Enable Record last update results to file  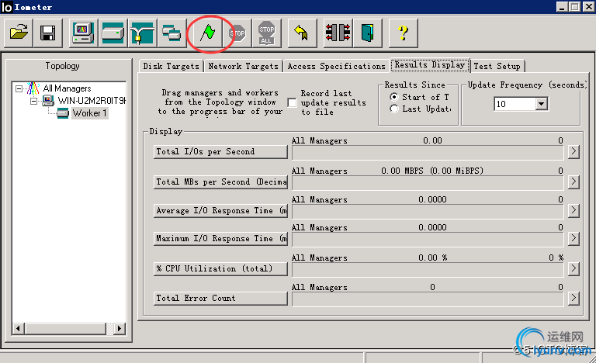pos(292,102)
